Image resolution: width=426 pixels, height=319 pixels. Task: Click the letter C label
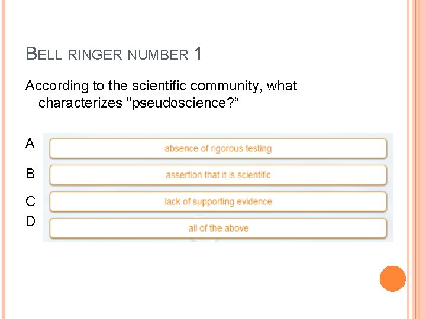coord(30,201)
